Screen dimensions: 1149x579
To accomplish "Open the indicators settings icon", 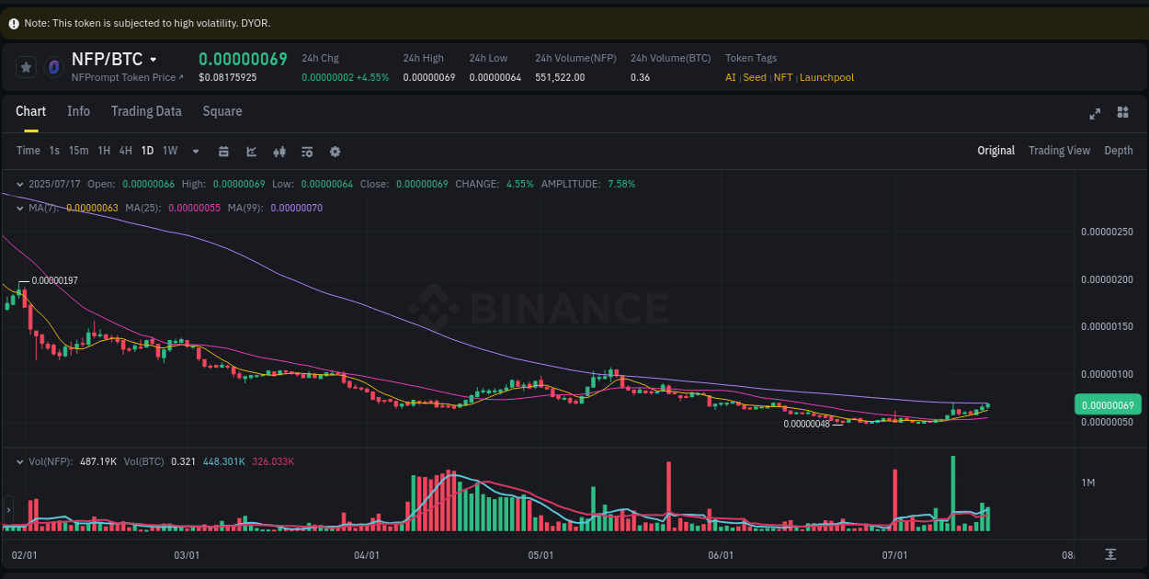I will pyautogui.click(x=307, y=151).
